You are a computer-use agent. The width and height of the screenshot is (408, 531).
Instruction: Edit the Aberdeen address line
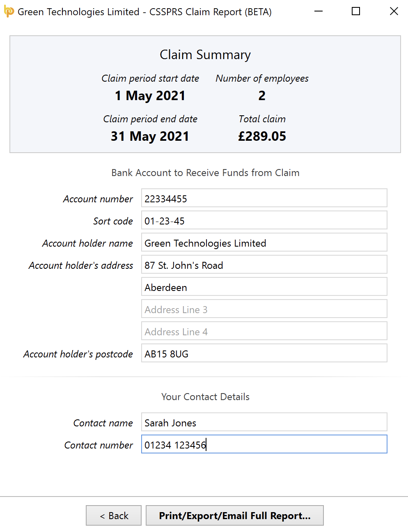click(264, 287)
